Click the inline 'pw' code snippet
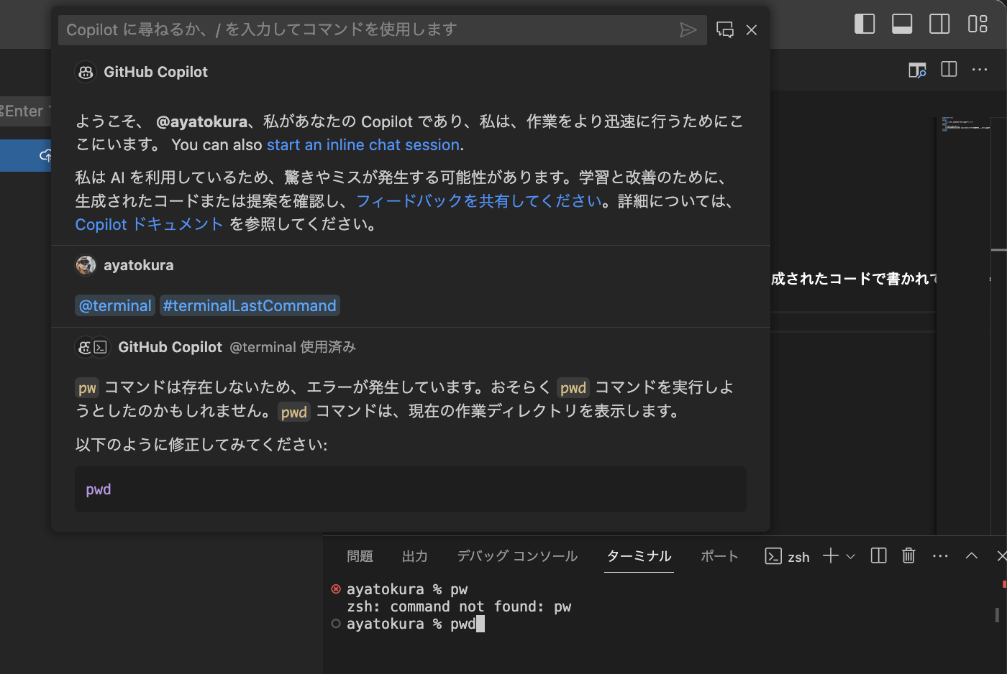The height and width of the screenshot is (674, 1007). pos(87,388)
